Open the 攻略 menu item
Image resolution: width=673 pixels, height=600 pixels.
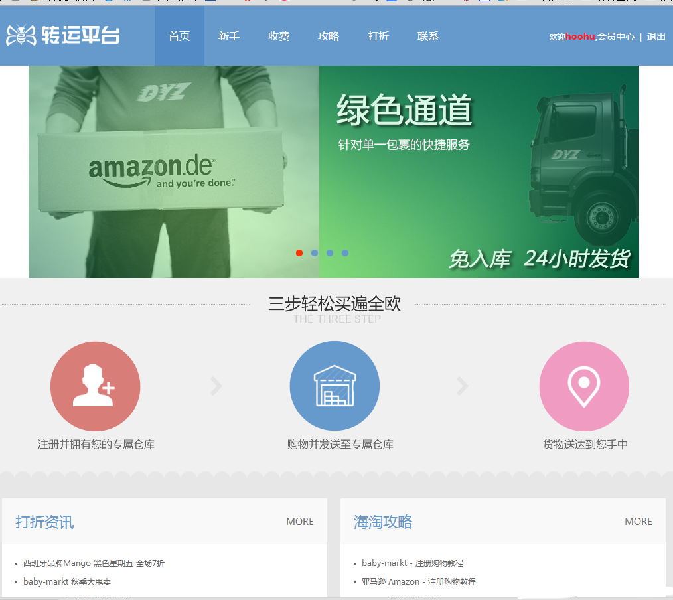(329, 36)
